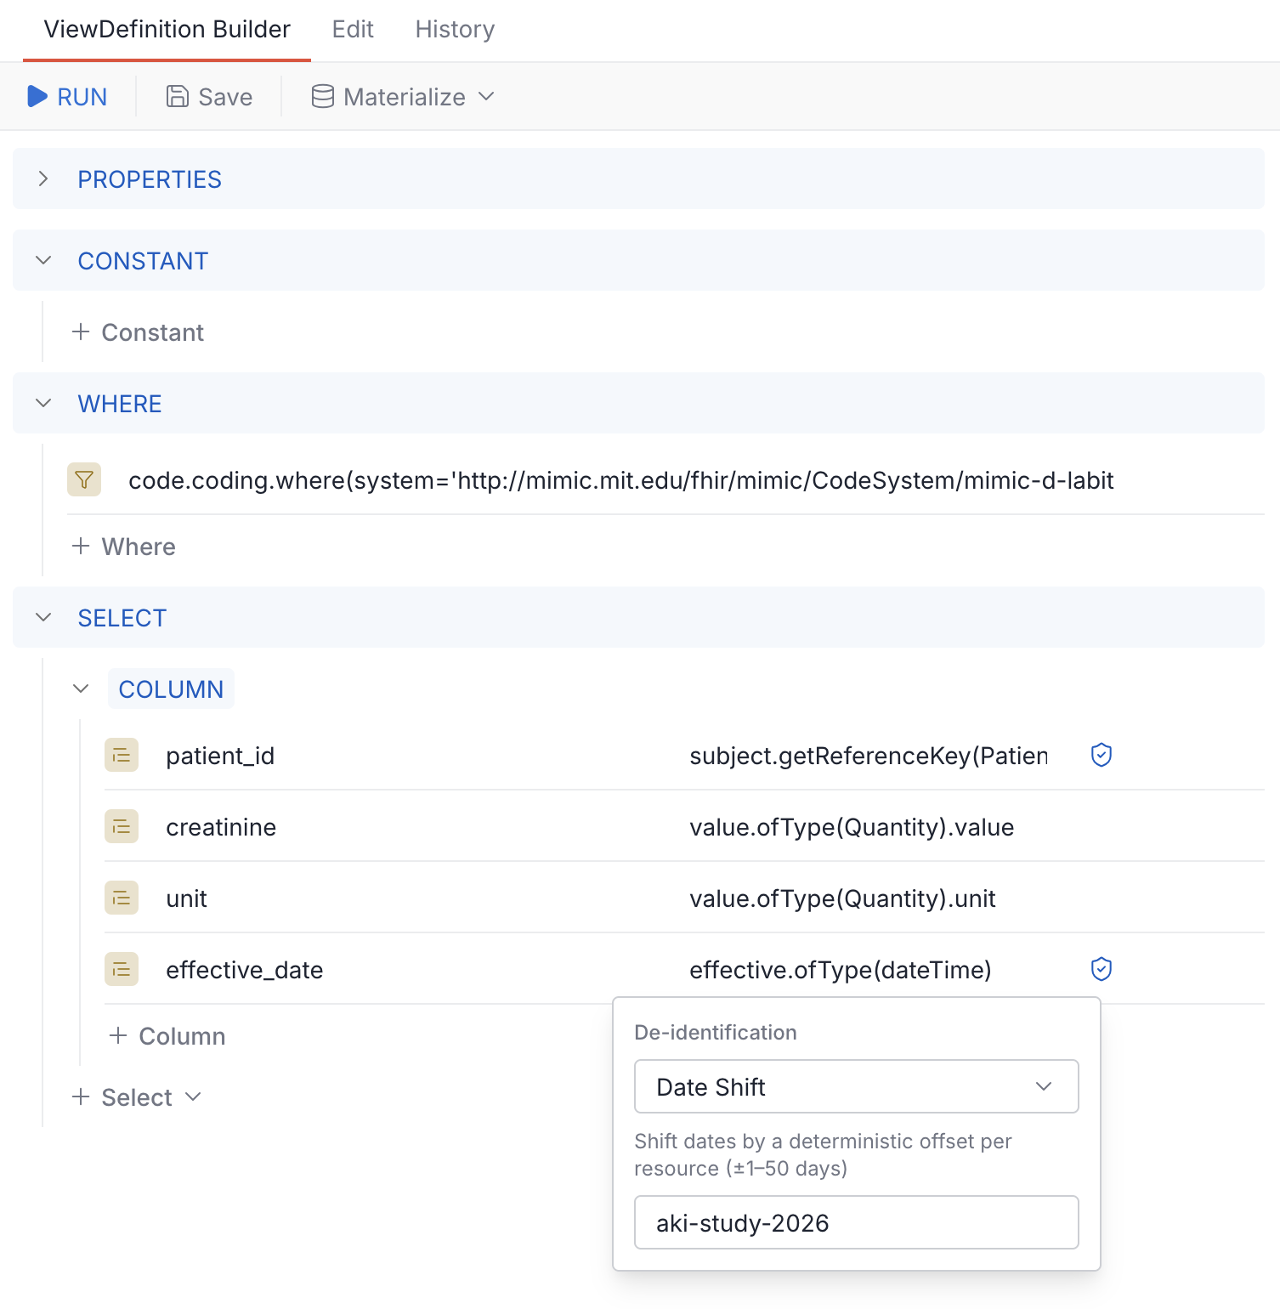
Task: Click the Materialize database icon
Action: (322, 96)
